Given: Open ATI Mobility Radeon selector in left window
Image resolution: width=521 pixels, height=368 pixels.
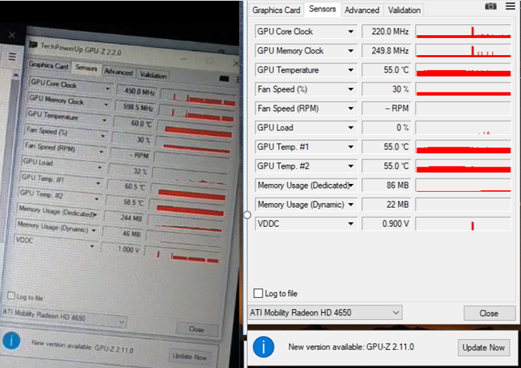Looking at the screenshot, I should click(63, 316).
